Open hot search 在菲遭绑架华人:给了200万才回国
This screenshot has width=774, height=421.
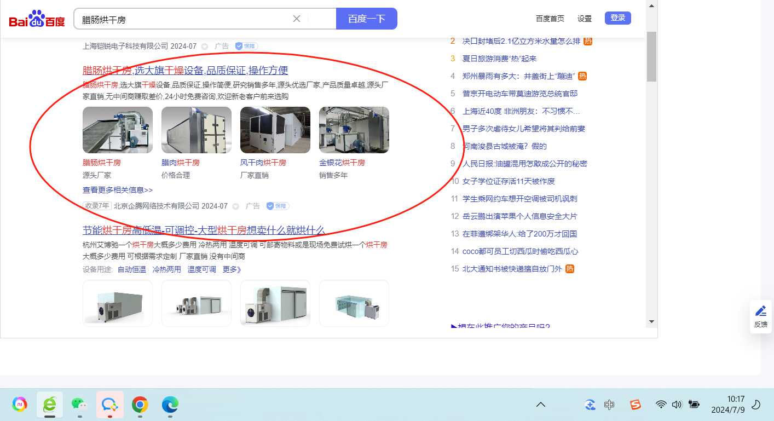[520, 234]
